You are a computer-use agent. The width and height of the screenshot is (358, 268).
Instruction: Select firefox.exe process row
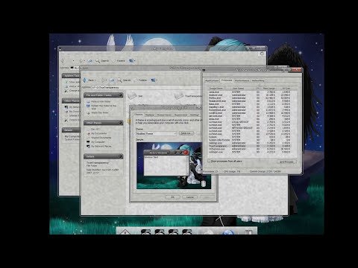tap(249, 98)
